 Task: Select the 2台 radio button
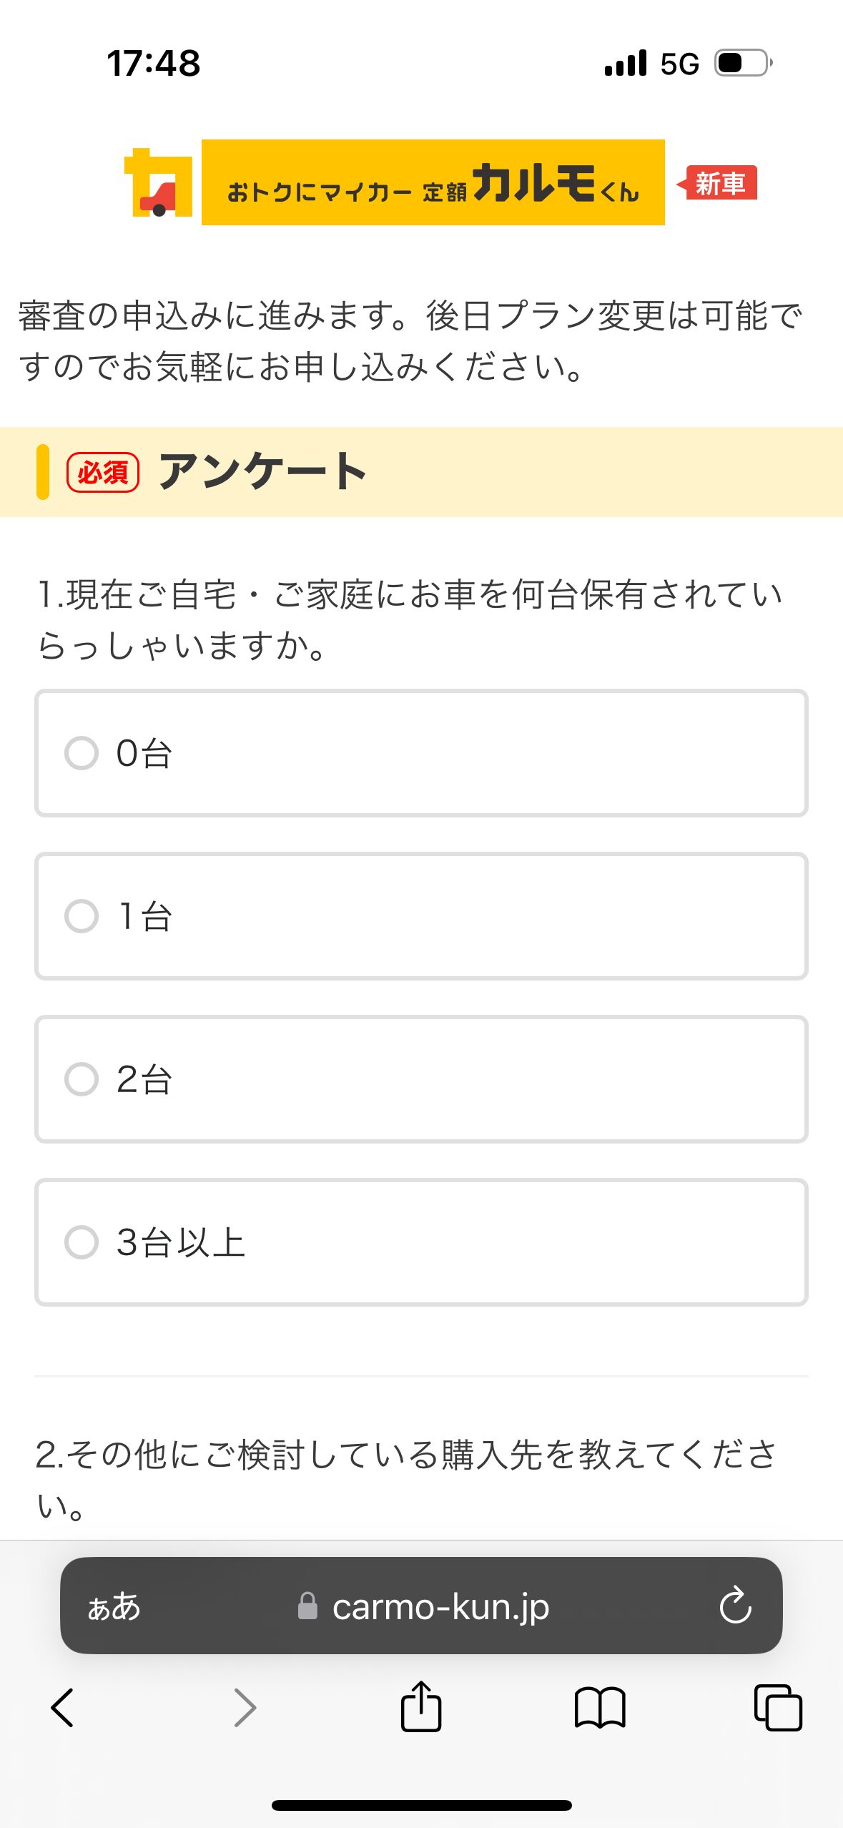[x=82, y=1079]
